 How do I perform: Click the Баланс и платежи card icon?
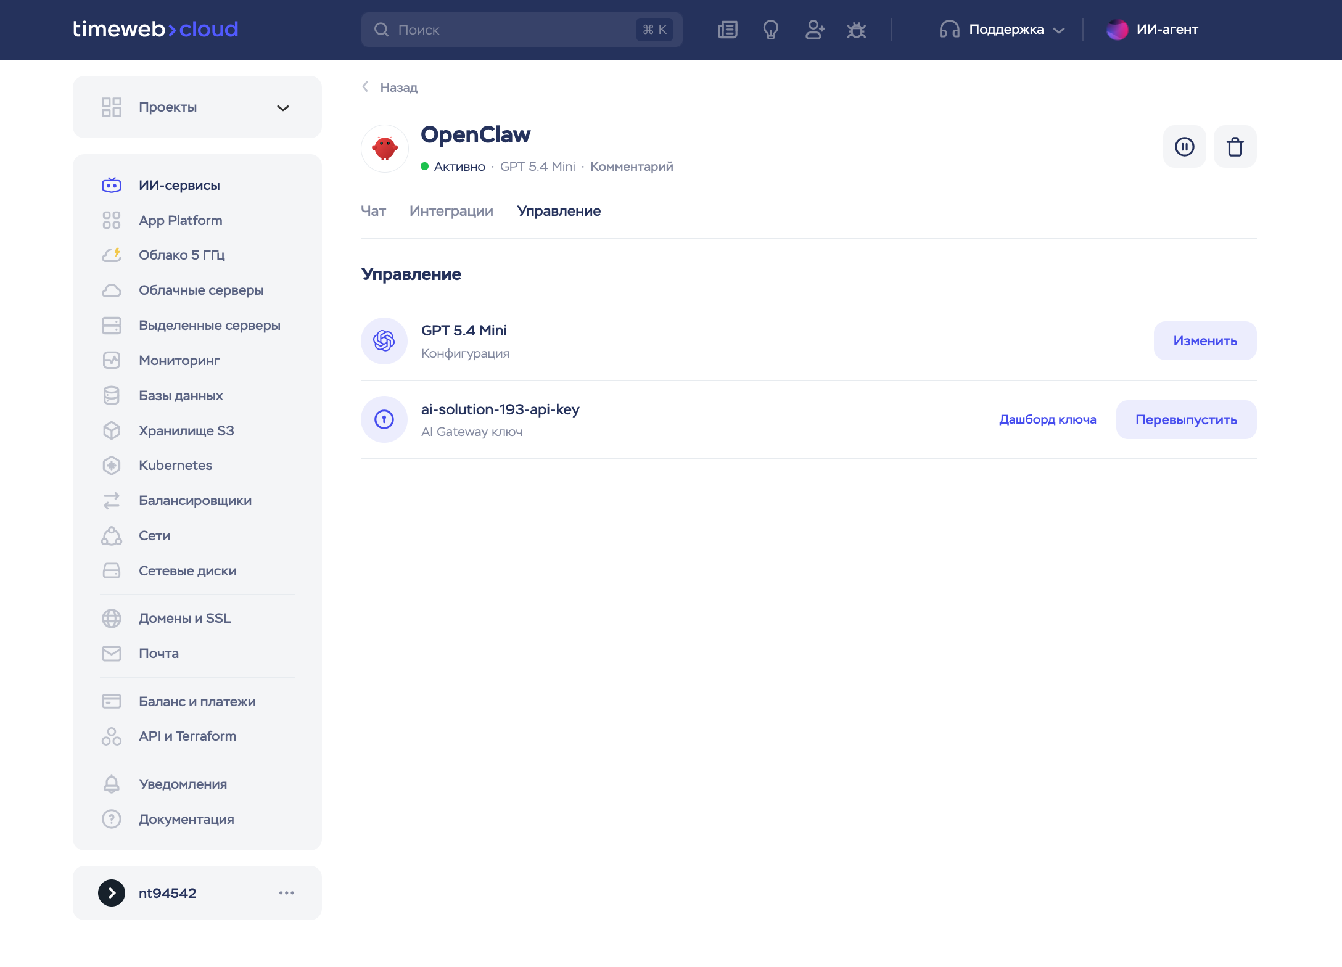coord(112,701)
